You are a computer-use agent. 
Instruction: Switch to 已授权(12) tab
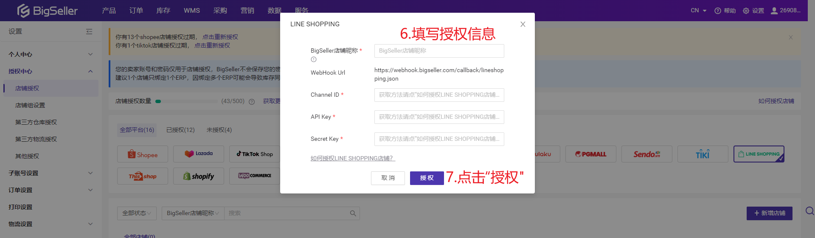(x=180, y=130)
